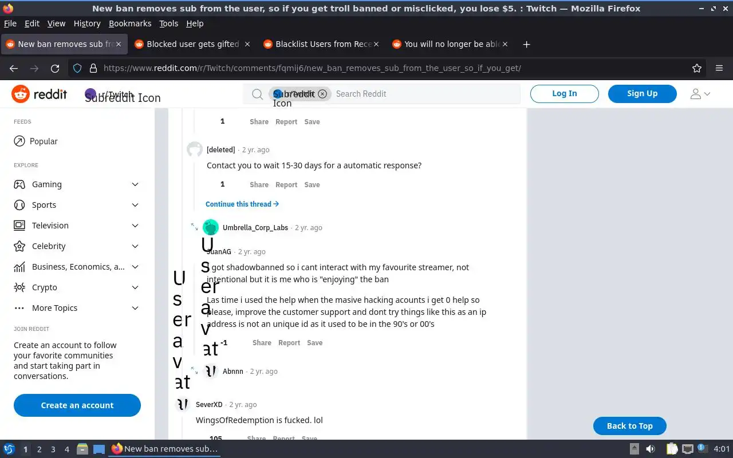Image resolution: width=733 pixels, height=458 pixels.
Task: Bookmark this page with the star icon
Action: pyautogui.click(x=697, y=68)
